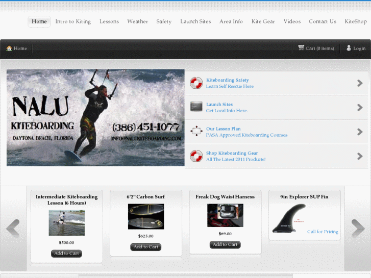Click the lifebuoy icon beside Kiteboarding Safety
This screenshot has width=371, height=278.
196,83
